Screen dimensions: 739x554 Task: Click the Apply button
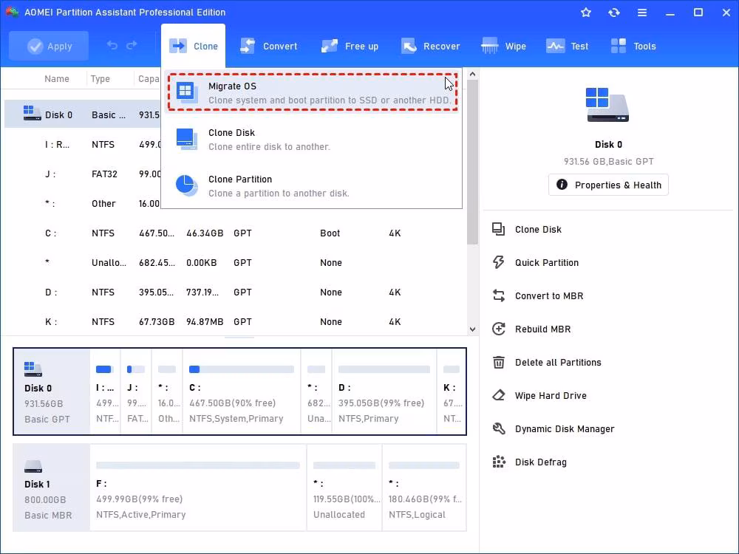point(49,46)
